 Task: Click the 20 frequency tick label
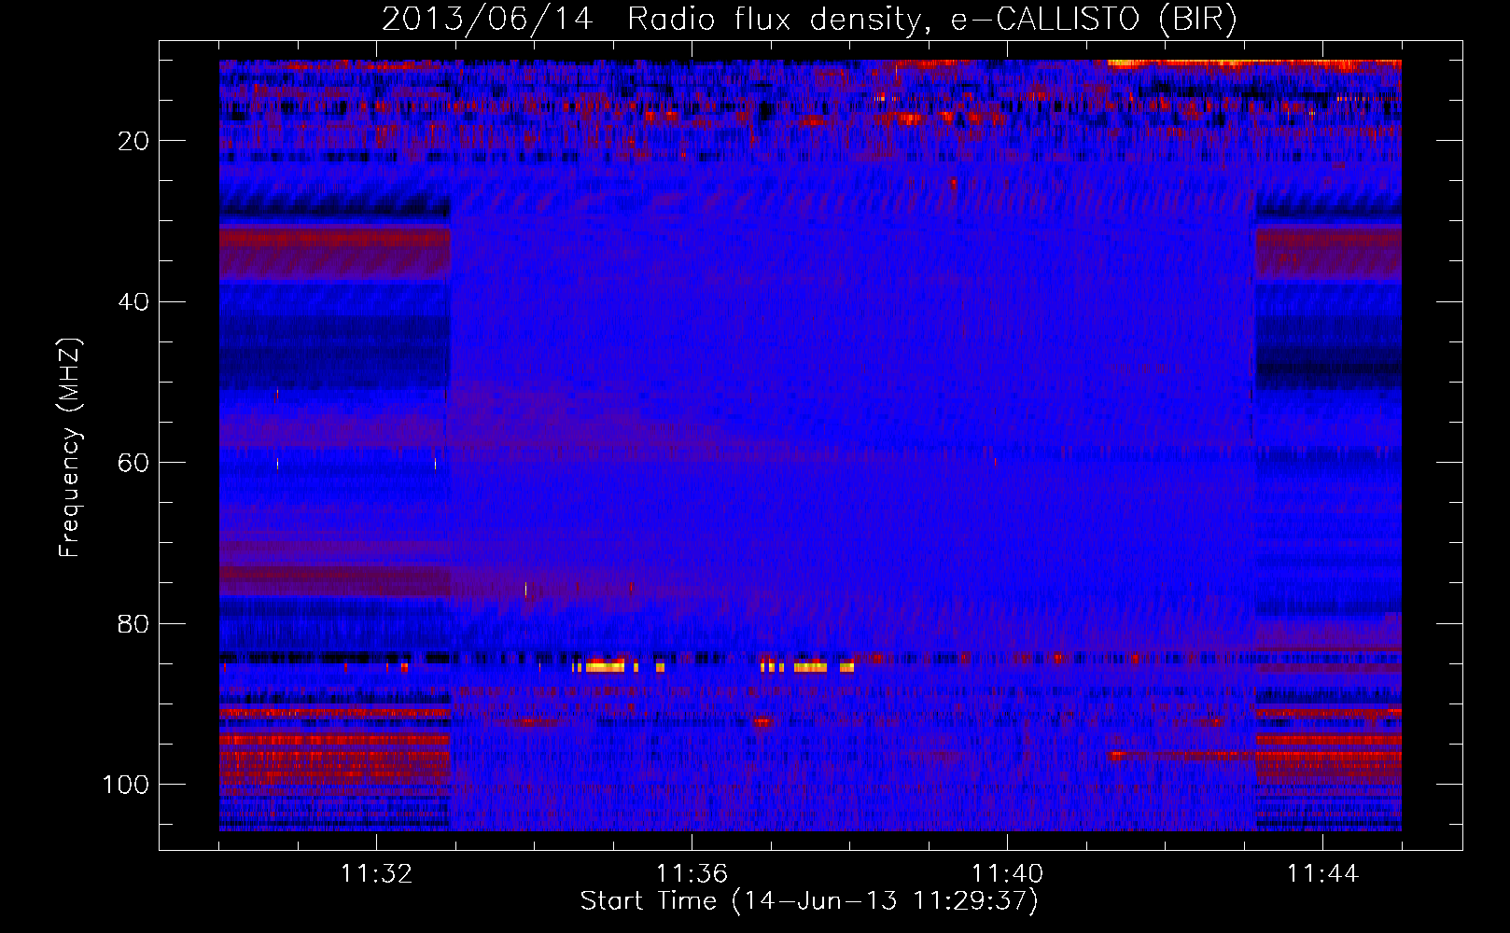133,141
